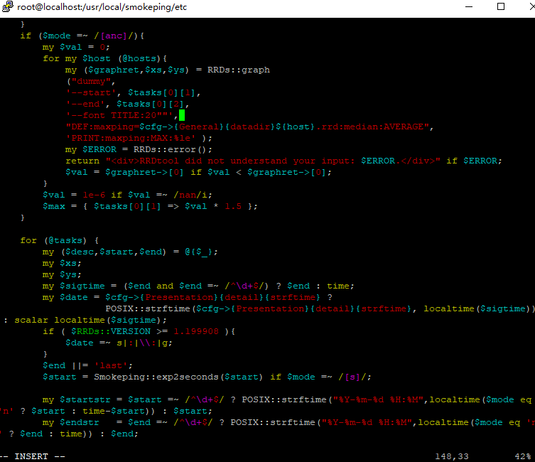This screenshot has height=462, width=535.
Task: Click the 'my $endstr' line
Action: [x=288, y=422]
